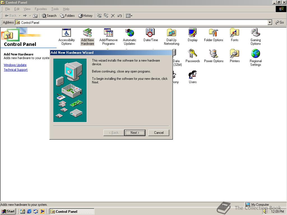
Task: Open Regional Settings icon
Action: (256, 58)
